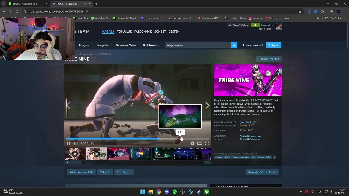Screen dimensions: 349x196
Task: Expand the Yok Say options arrow
Action: point(132,172)
